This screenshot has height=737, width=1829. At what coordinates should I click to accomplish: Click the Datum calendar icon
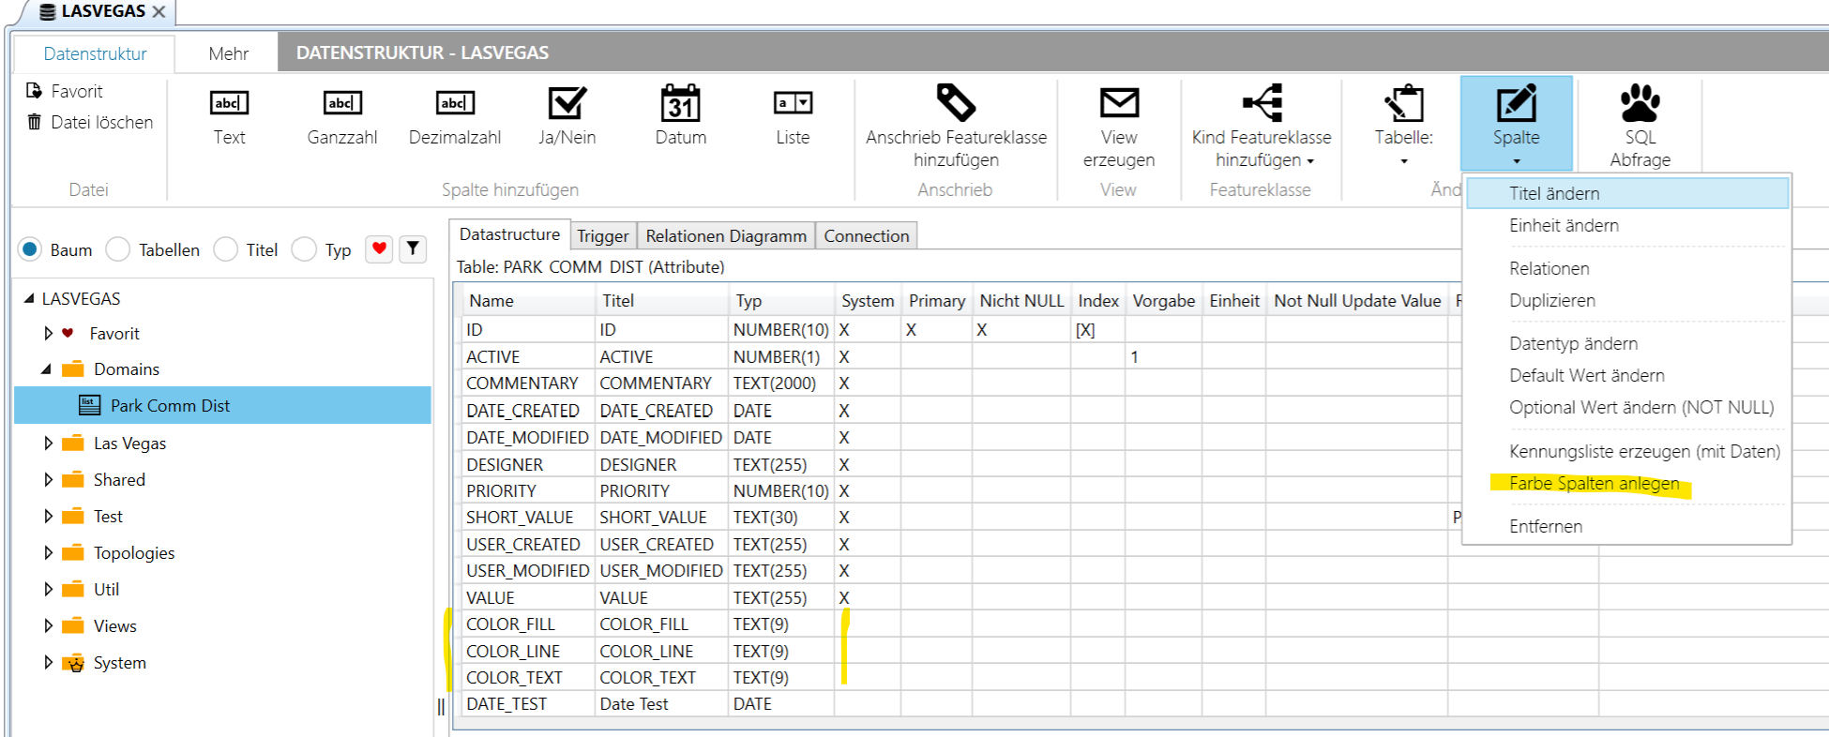680,103
